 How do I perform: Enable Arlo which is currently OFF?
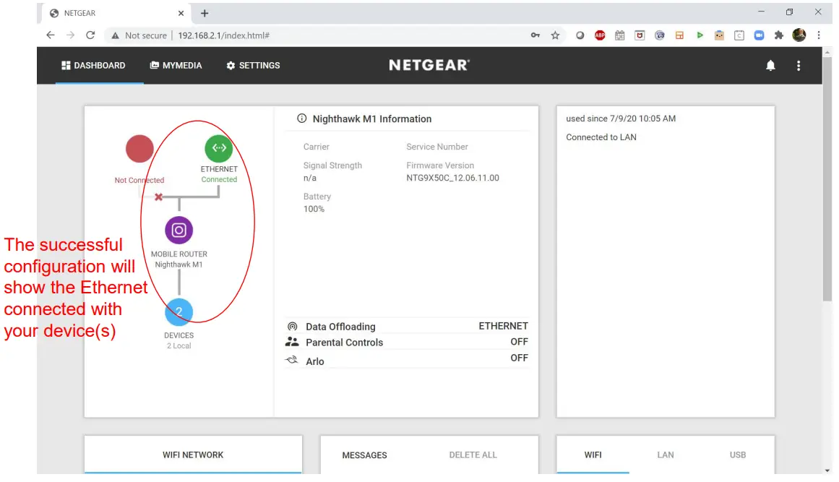[x=519, y=358]
